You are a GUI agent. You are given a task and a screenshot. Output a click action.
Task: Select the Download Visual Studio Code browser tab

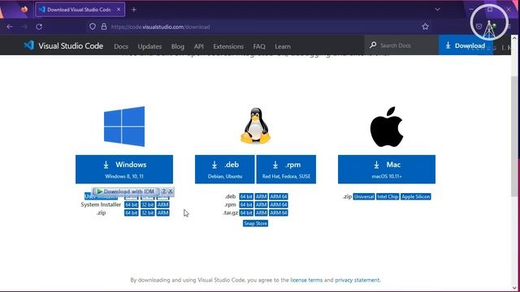80,10
